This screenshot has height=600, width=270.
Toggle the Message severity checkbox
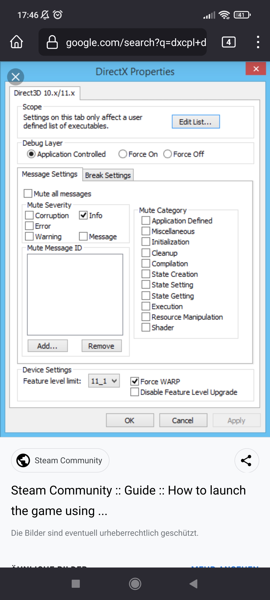83,236
